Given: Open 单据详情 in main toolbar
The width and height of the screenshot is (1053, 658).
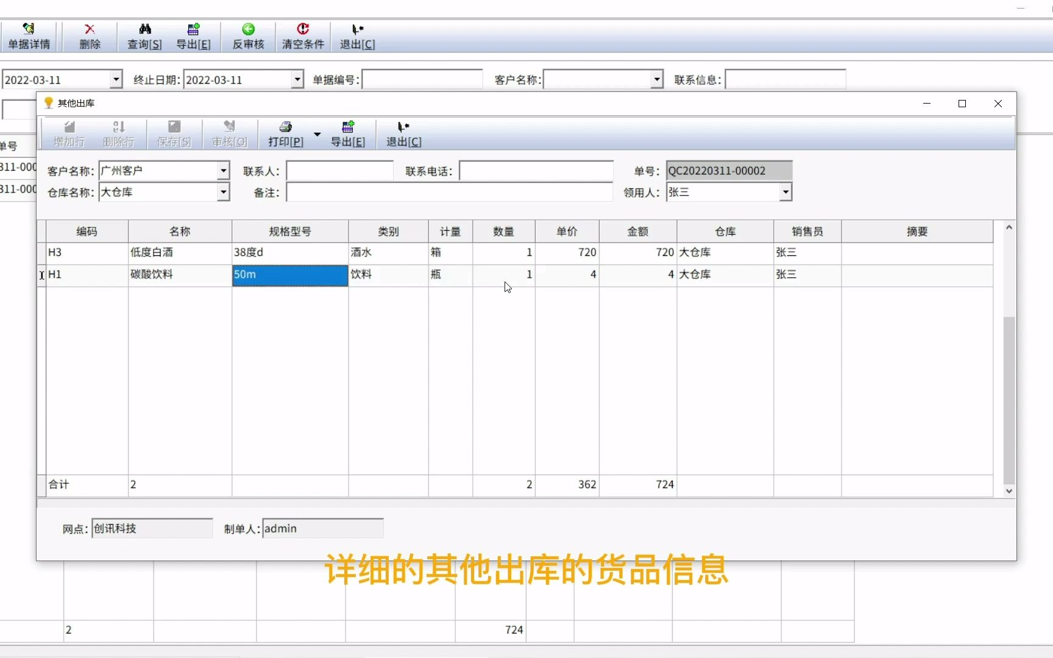Looking at the screenshot, I should click(29, 37).
